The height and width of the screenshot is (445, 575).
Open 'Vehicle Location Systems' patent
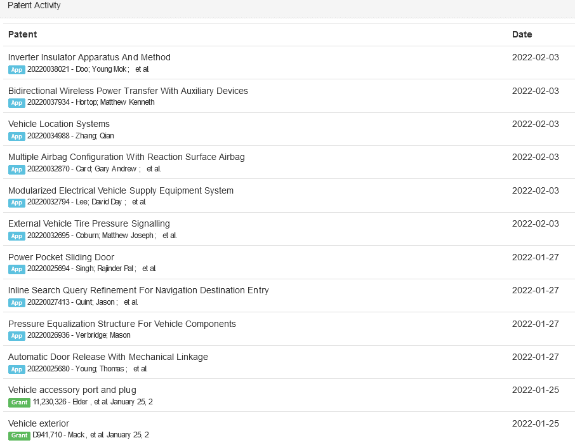point(58,124)
